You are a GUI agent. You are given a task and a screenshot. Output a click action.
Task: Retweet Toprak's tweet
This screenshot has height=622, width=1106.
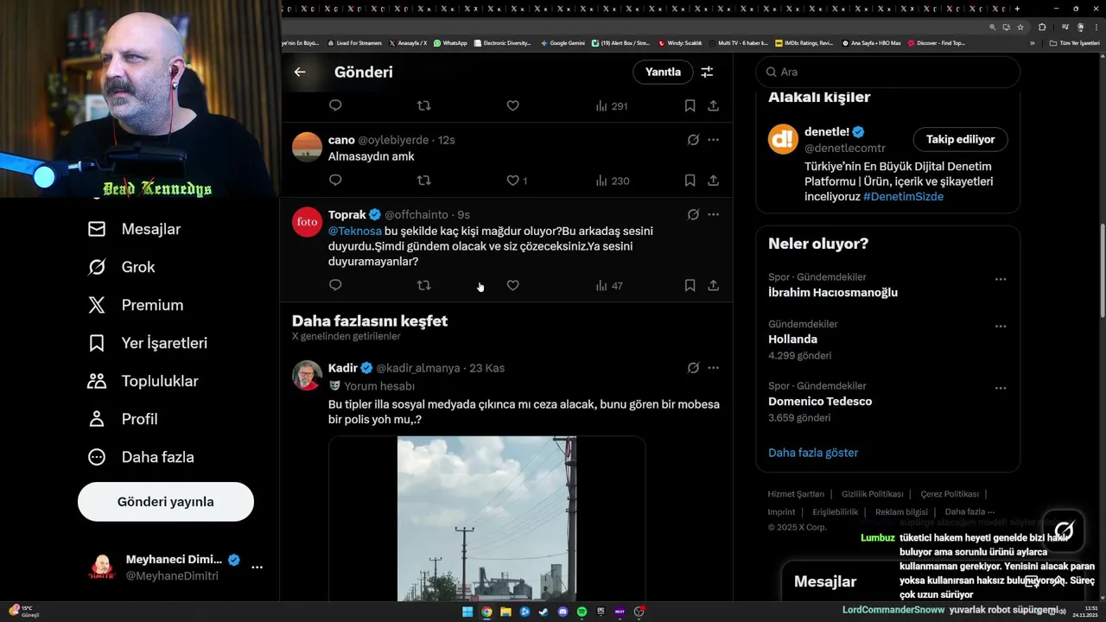[x=423, y=285]
